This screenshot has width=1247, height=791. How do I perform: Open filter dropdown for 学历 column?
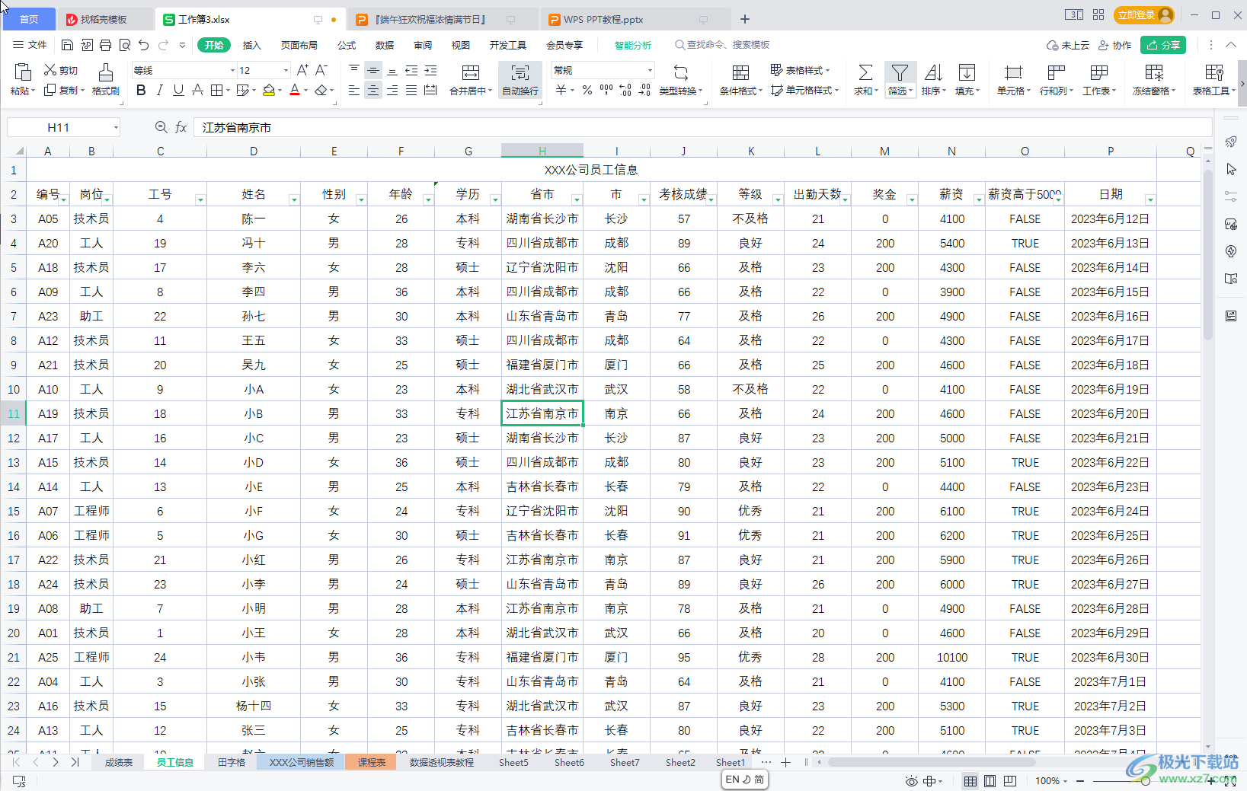495,199
